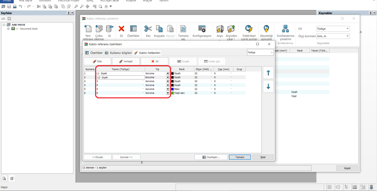Screen dimensions: 377x191
Task: Open Tip dropdown for conductor row 1
Action: coord(168,74)
